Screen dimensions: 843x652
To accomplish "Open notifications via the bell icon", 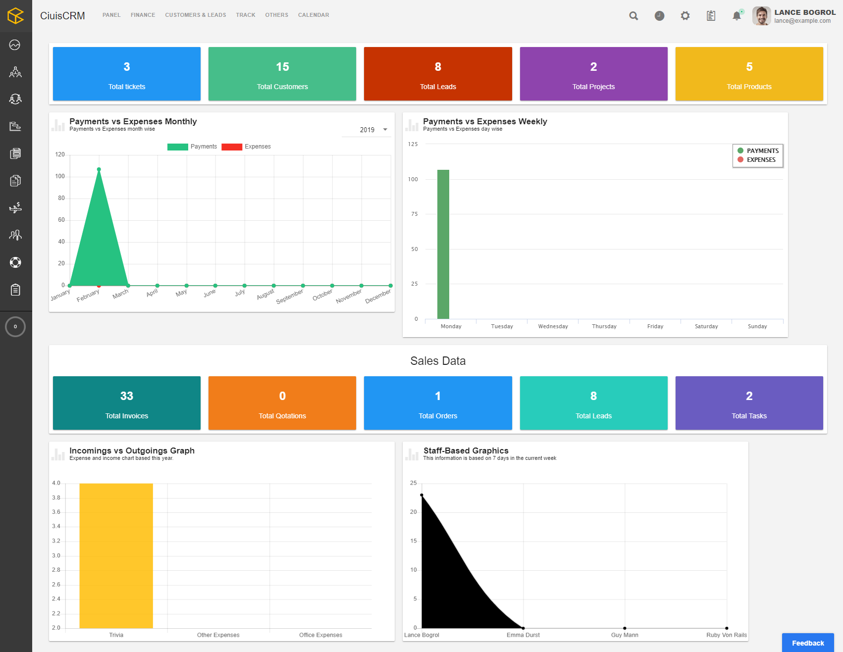I will click(737, 15).
